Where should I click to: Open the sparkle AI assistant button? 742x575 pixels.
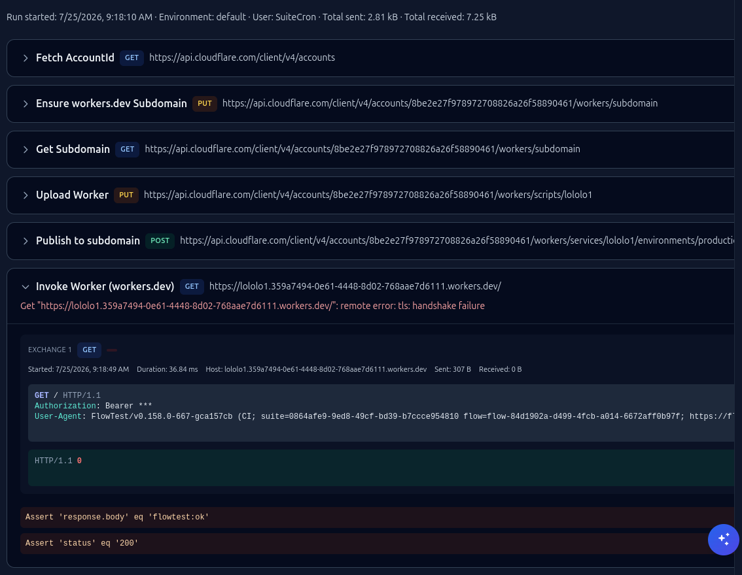pos(723,540)
